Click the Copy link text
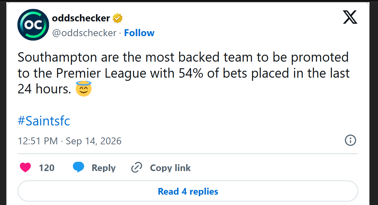Screen dimensions: 378x205 point(170,168)
